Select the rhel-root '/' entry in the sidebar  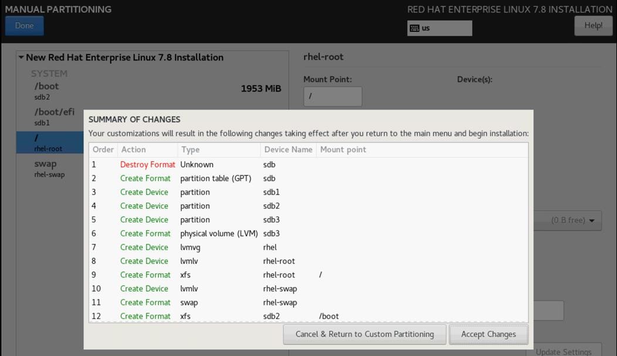click(53, 142)
